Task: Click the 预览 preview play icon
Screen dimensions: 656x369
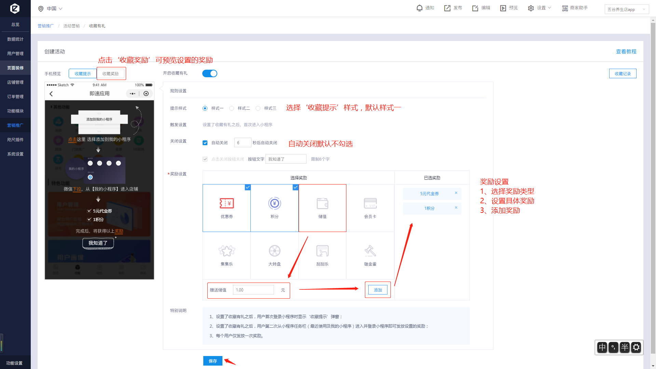Action: pyautogui.click(x=503, y=8)
